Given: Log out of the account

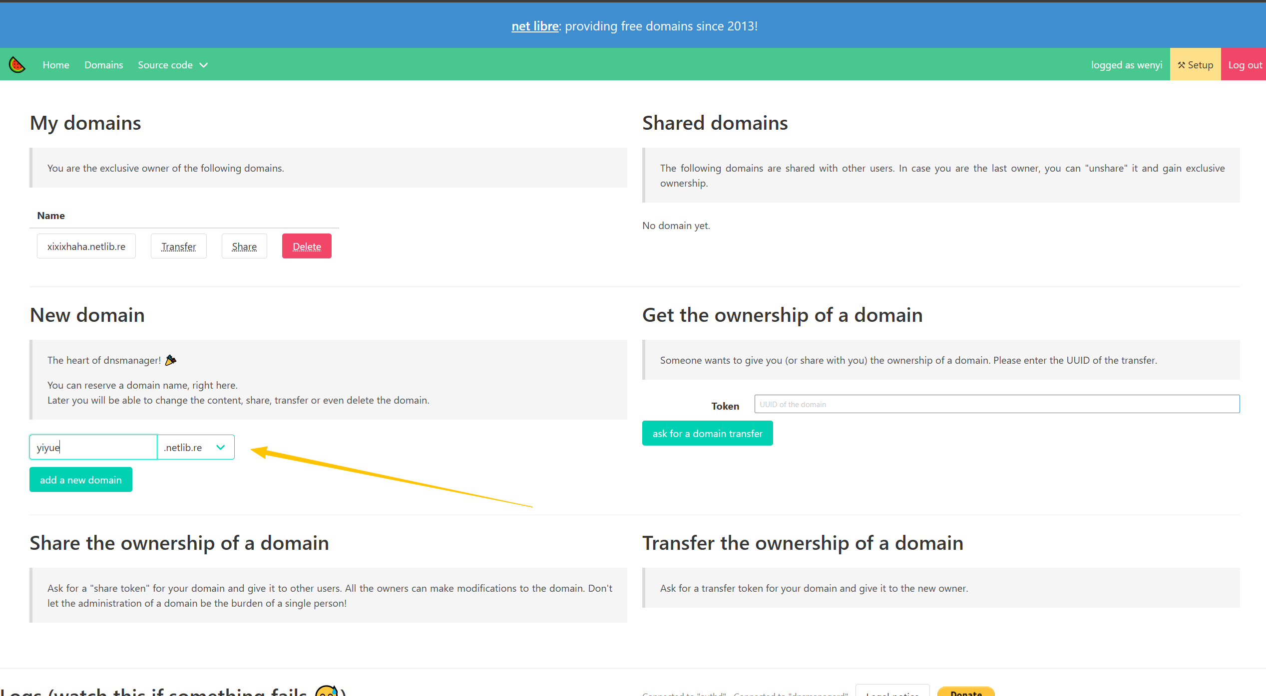Looking at the screenshot, I should [x=1244, y=65].
